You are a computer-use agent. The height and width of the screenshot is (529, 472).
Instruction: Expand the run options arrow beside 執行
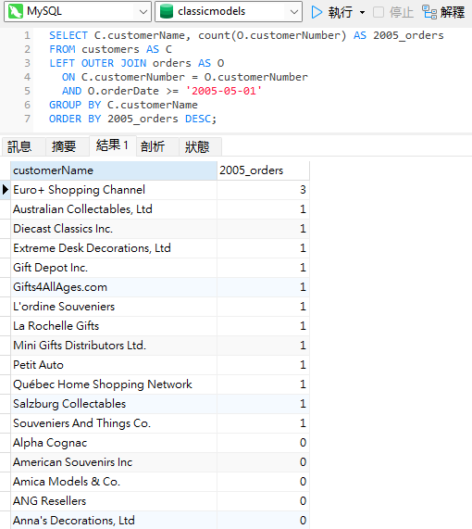(363, 12)
